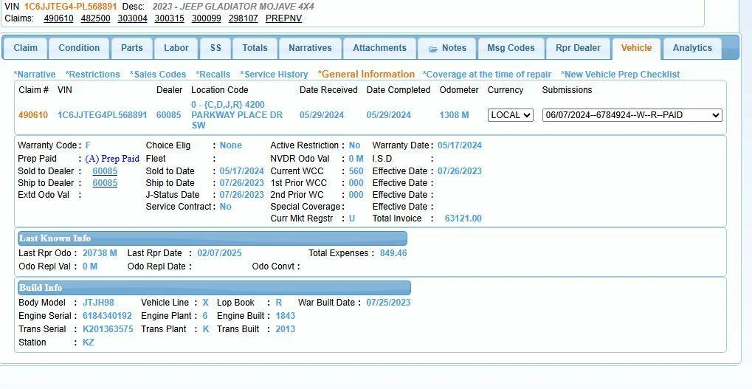Select Trans Serial K201363575
Image resolution: width=752 pixels, height=389 pixels.
coord(108,329)
